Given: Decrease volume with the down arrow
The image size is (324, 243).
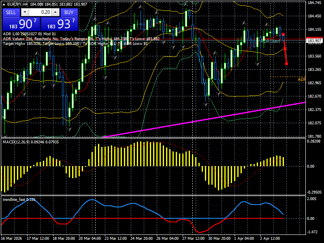Looking at the screenshot, I should [25, 12].
